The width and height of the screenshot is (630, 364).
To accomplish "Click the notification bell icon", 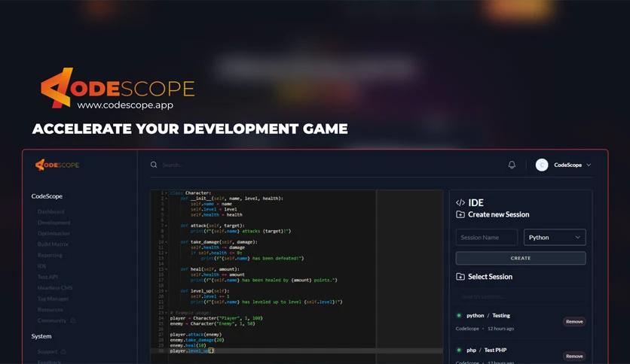I will point(512,165).
